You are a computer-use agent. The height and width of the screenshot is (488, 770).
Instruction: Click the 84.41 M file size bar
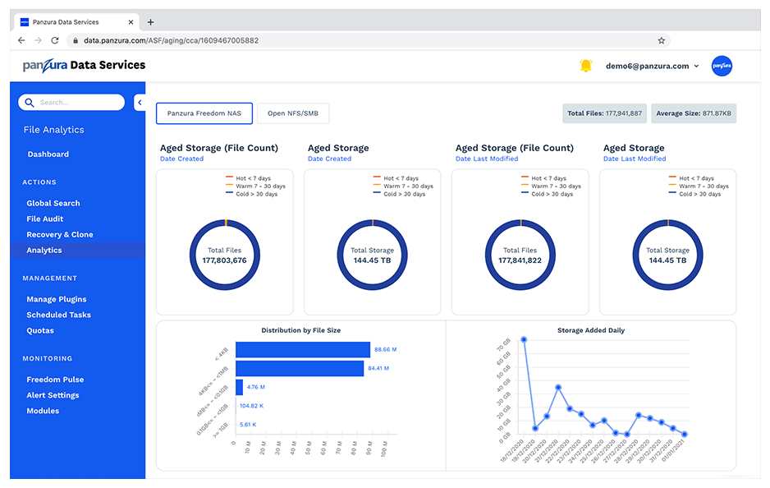[300, 368]
